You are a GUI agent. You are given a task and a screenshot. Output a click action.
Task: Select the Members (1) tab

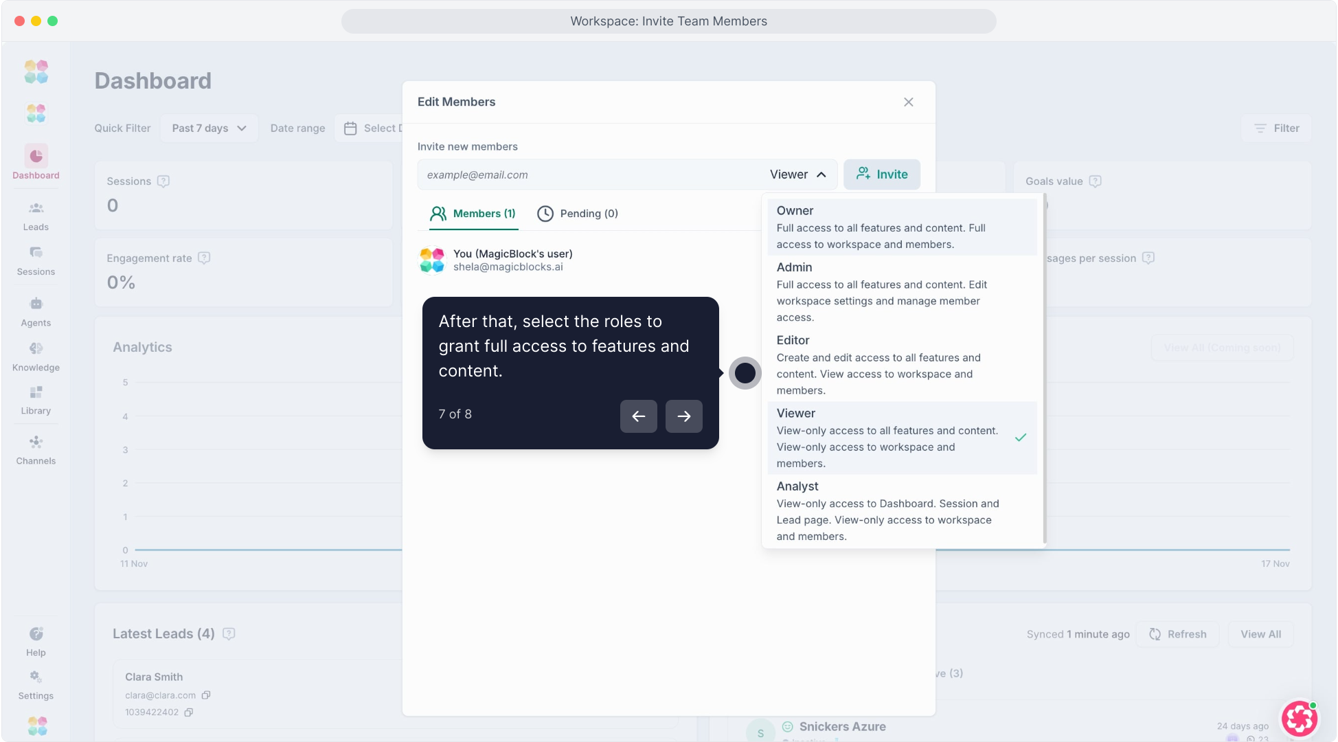point(473,214)
